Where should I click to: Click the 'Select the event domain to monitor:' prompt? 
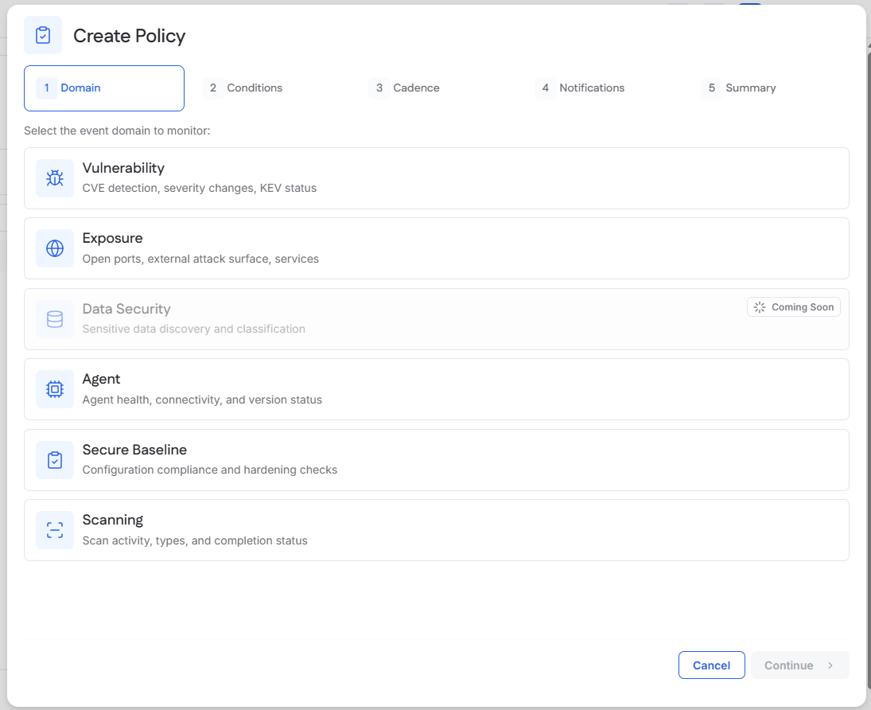click(x=117, y=131)
